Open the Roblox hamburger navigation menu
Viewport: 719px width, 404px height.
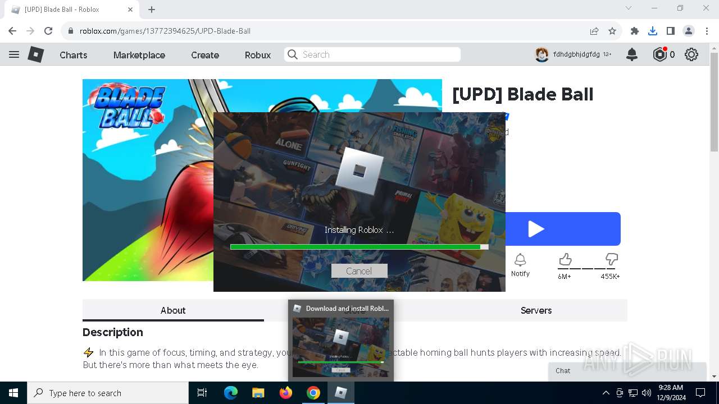click(14, 54)
